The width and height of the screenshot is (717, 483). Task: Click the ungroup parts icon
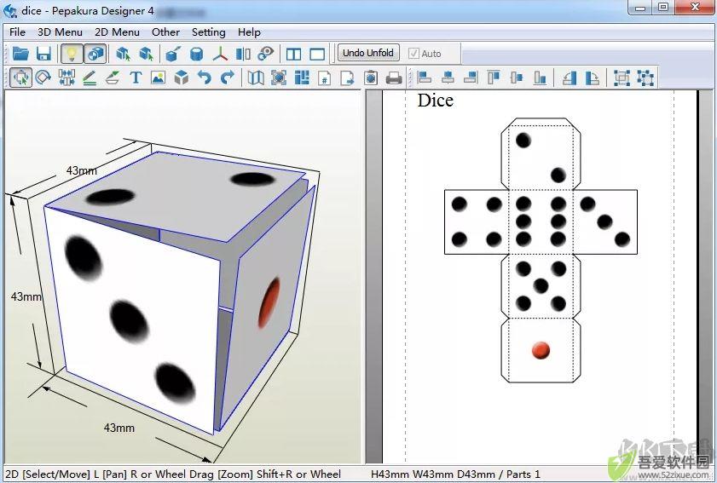(645, 78)
